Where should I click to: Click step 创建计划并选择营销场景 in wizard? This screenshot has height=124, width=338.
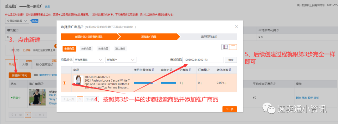89,37
